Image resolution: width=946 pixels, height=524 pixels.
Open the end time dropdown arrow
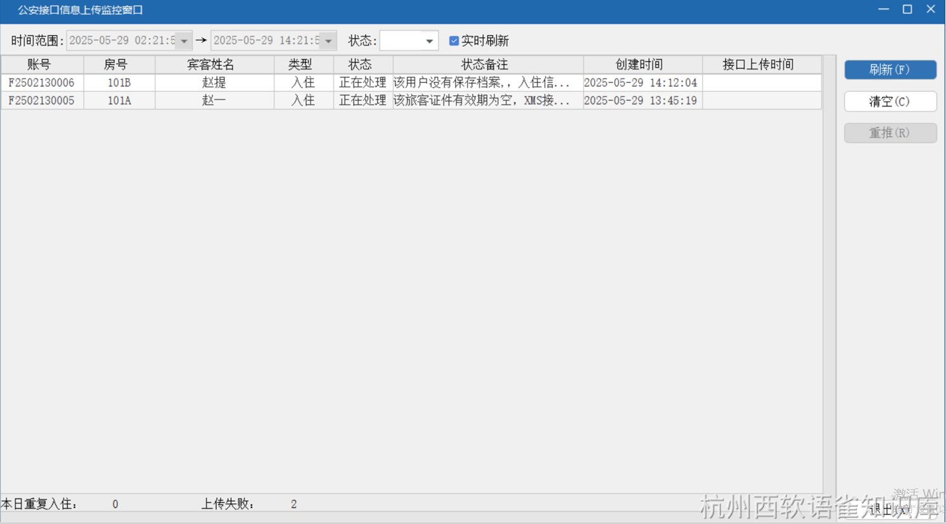point(328,41)
